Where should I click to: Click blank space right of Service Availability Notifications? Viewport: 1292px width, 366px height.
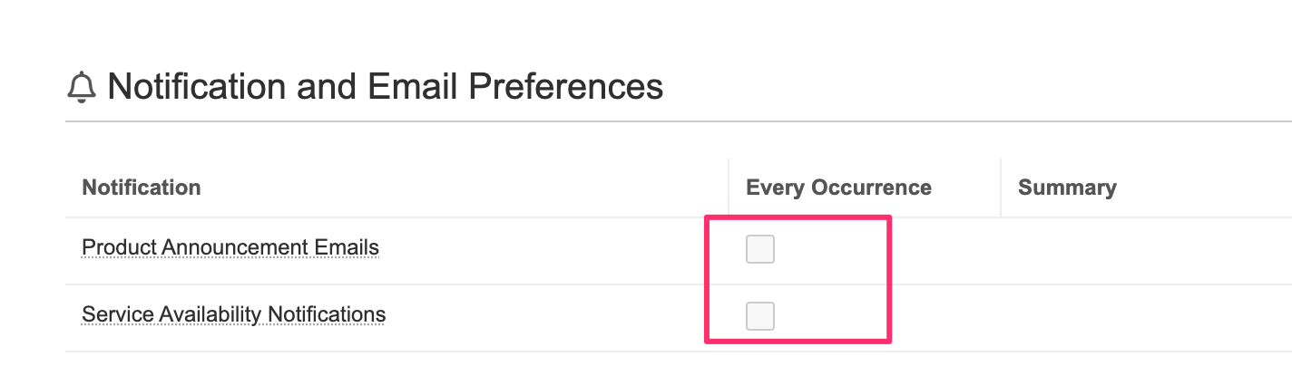(544, 317)
